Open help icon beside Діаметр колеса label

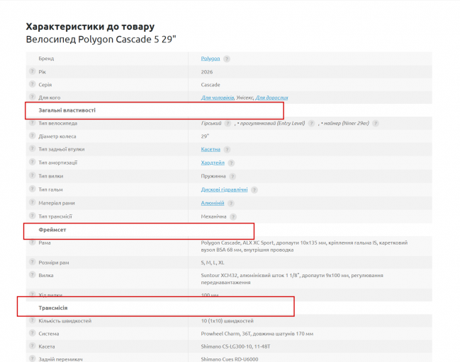[x=32, y=136]
